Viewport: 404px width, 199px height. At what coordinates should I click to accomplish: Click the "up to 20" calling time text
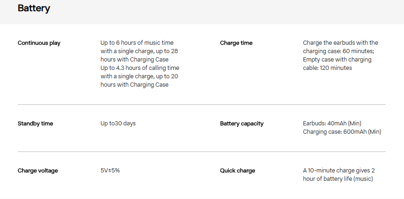tap(166, 76)
